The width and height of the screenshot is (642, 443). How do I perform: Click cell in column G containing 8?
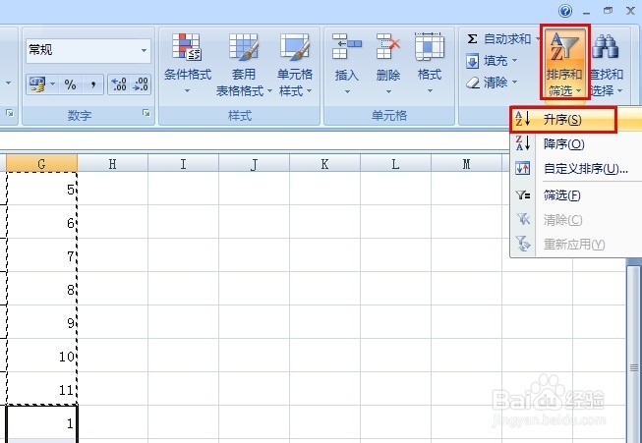[41, 289]
